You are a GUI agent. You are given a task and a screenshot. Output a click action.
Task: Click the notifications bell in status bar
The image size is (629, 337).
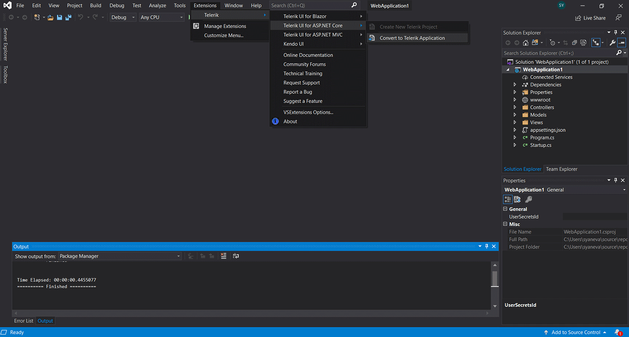pyautogui.click(x=618, y=332)
